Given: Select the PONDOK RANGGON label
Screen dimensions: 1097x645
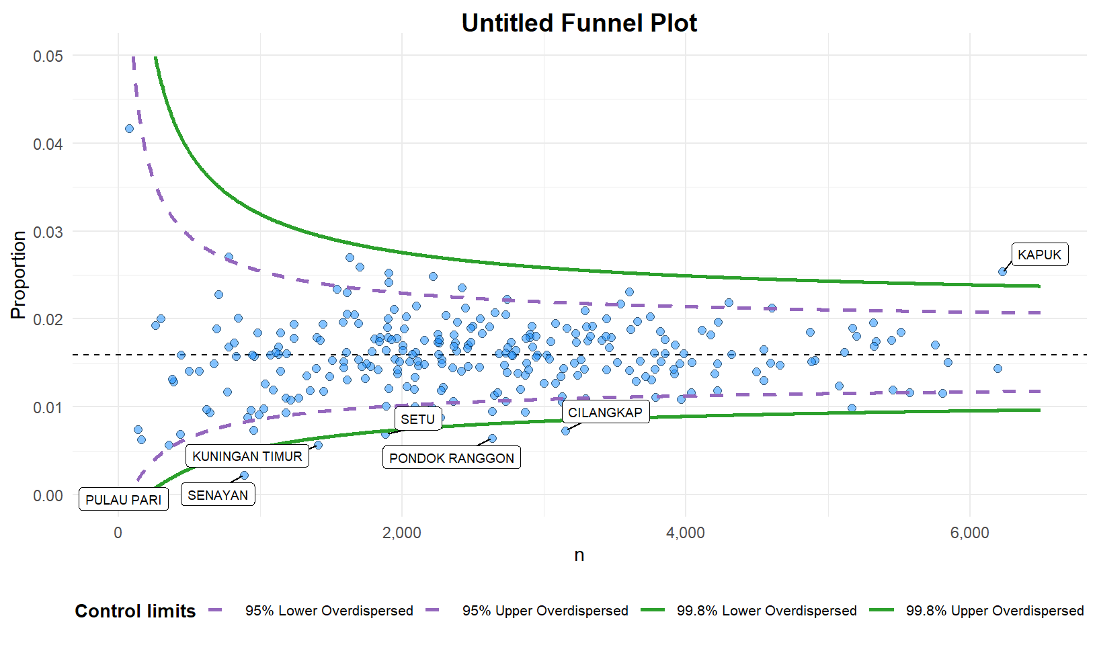Looking at the screenshot, I should click(451, 458).
